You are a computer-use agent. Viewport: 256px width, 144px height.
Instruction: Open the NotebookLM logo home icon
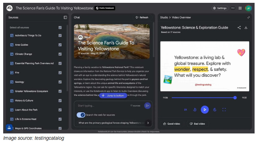point(10,8)
